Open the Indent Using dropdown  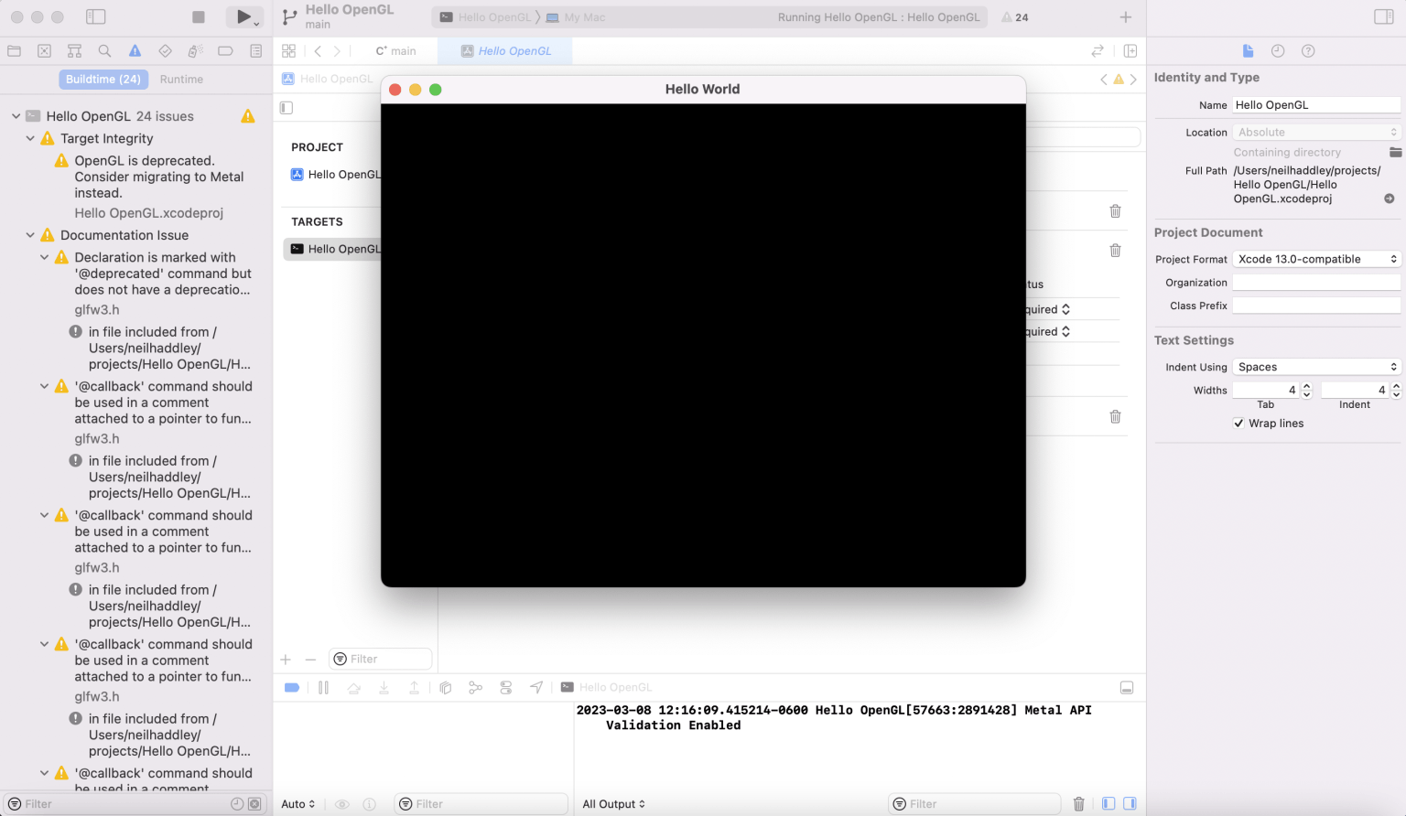pyautogui.click(x=1316, y=367)
